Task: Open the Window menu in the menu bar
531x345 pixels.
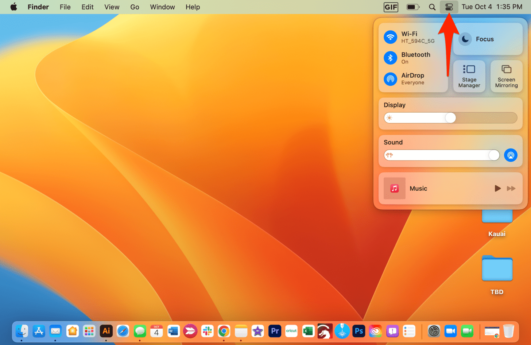Action: click(x=162, y=7)
